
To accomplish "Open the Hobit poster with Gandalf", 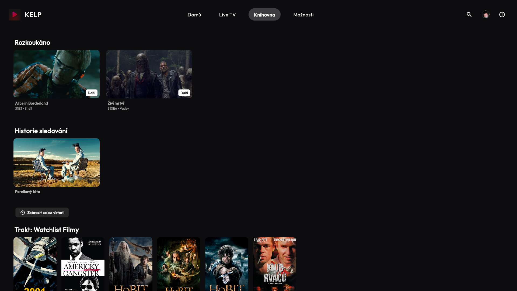I will (x=131, y=264).
